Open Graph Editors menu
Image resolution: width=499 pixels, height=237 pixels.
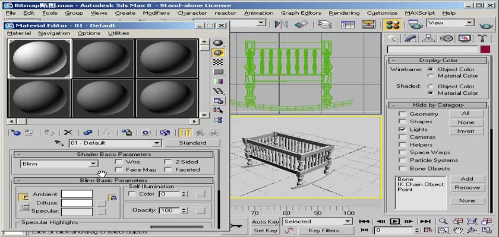click(301, 13)
